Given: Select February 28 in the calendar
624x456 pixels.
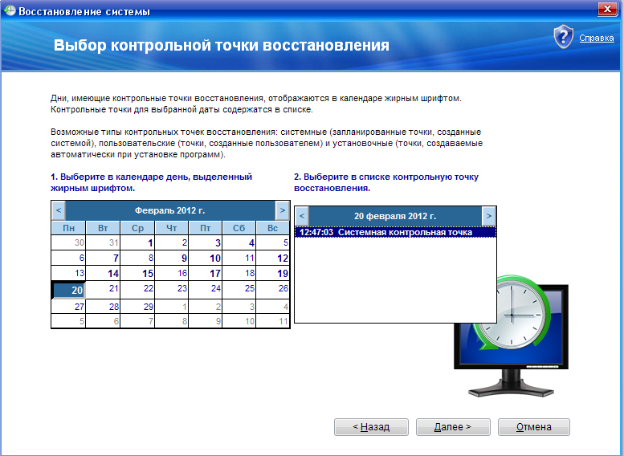Looking at the screenshot, I should point(103,307).
